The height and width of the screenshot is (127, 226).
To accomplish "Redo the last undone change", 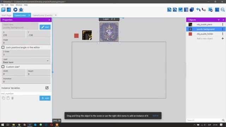I will pyautogui.click(x=204, y=10).
